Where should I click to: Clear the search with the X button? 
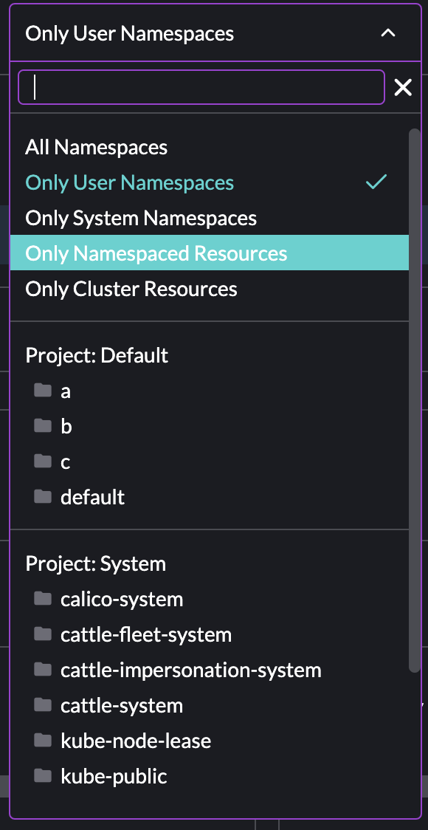click(x=403, y=87)
